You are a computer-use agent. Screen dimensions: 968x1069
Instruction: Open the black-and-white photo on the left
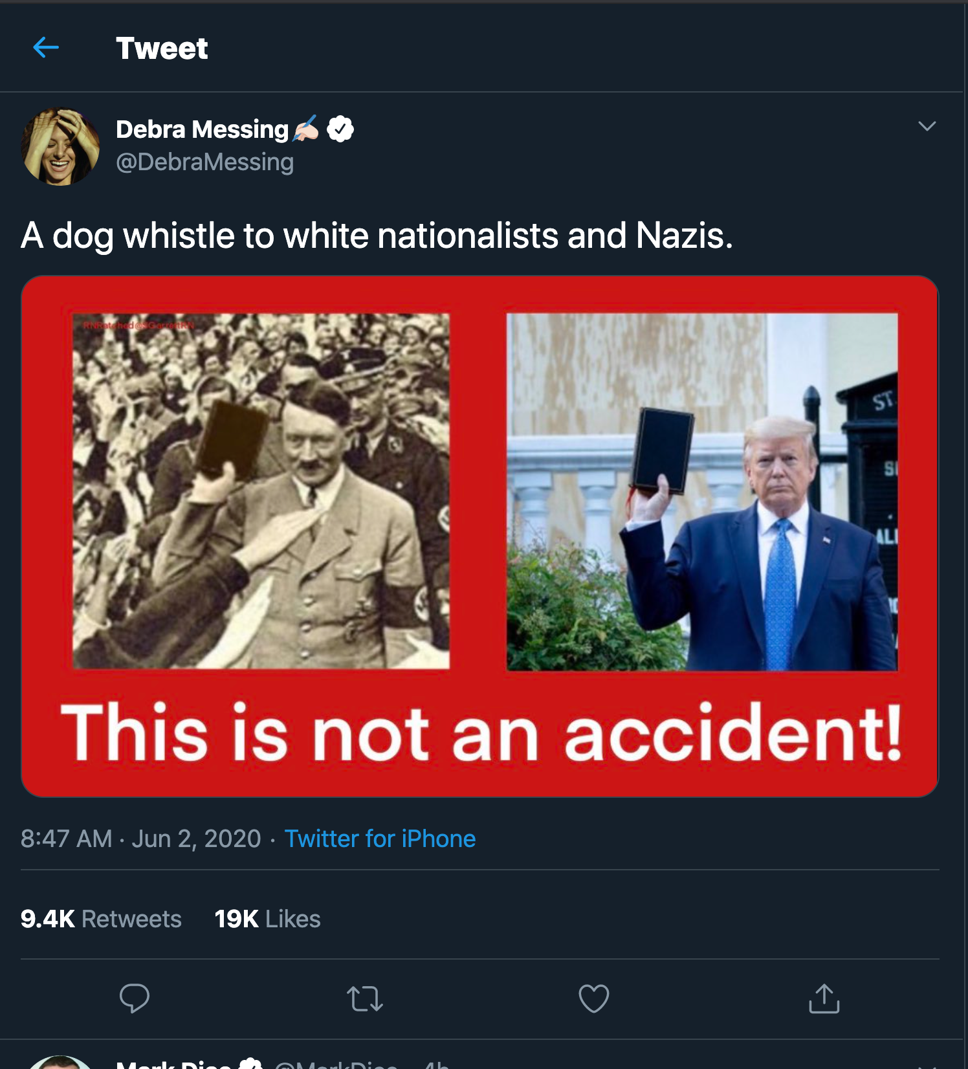[x=261, y=491]
